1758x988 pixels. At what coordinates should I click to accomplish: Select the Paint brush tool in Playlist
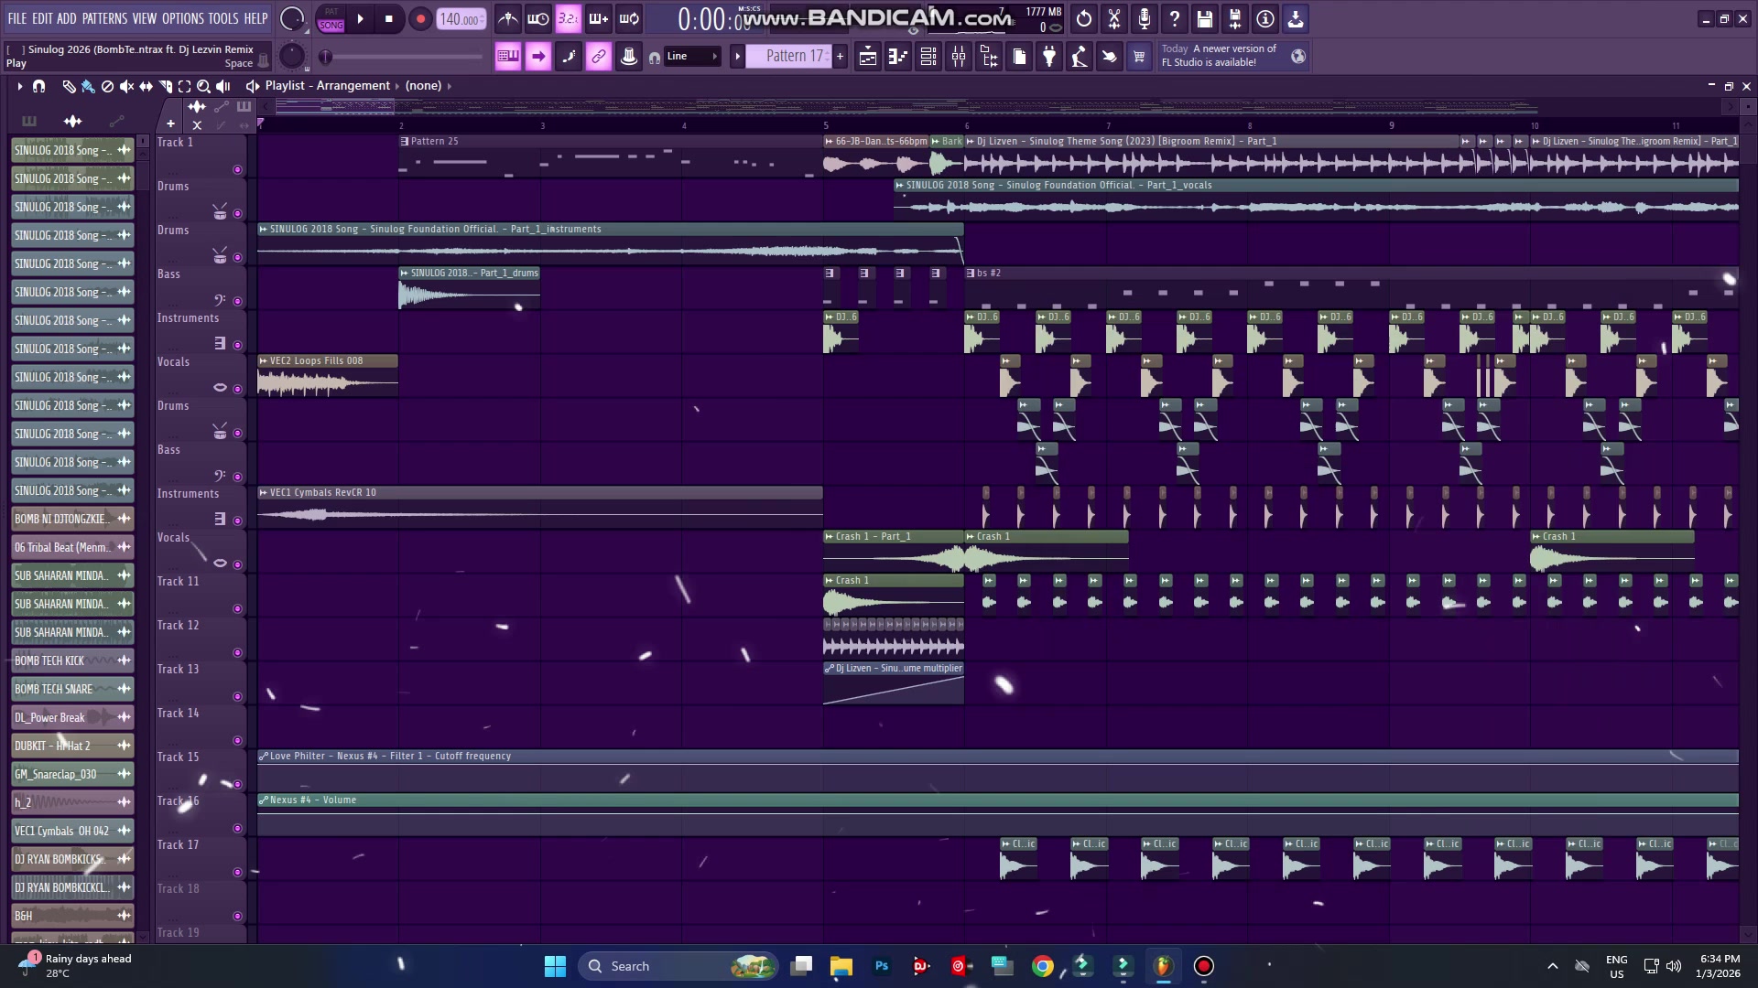[x=88, y=86]
